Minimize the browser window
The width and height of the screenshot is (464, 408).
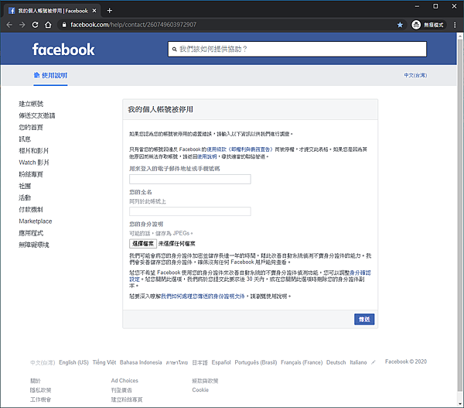click(417, 6)
